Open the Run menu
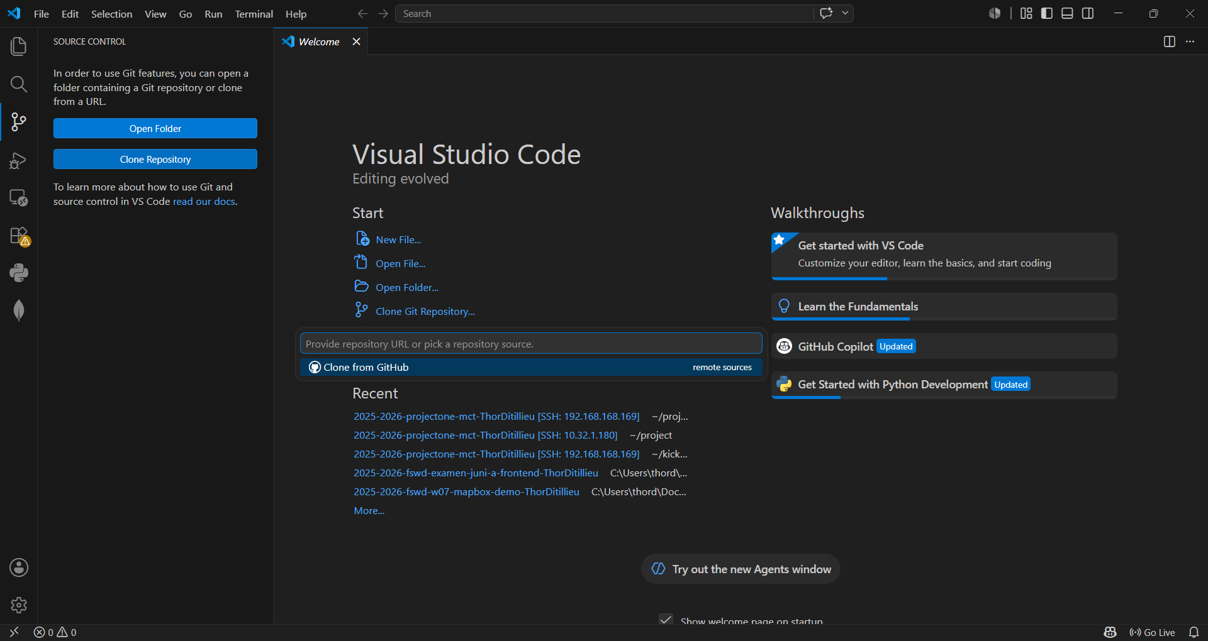The width and height of the screenshot is (1208, 641). pyautogui.click(x=213, y=14)
